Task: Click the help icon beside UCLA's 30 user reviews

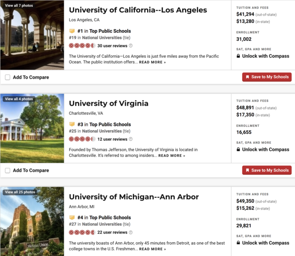Action: pyautogui.click(x=131, y=46)
